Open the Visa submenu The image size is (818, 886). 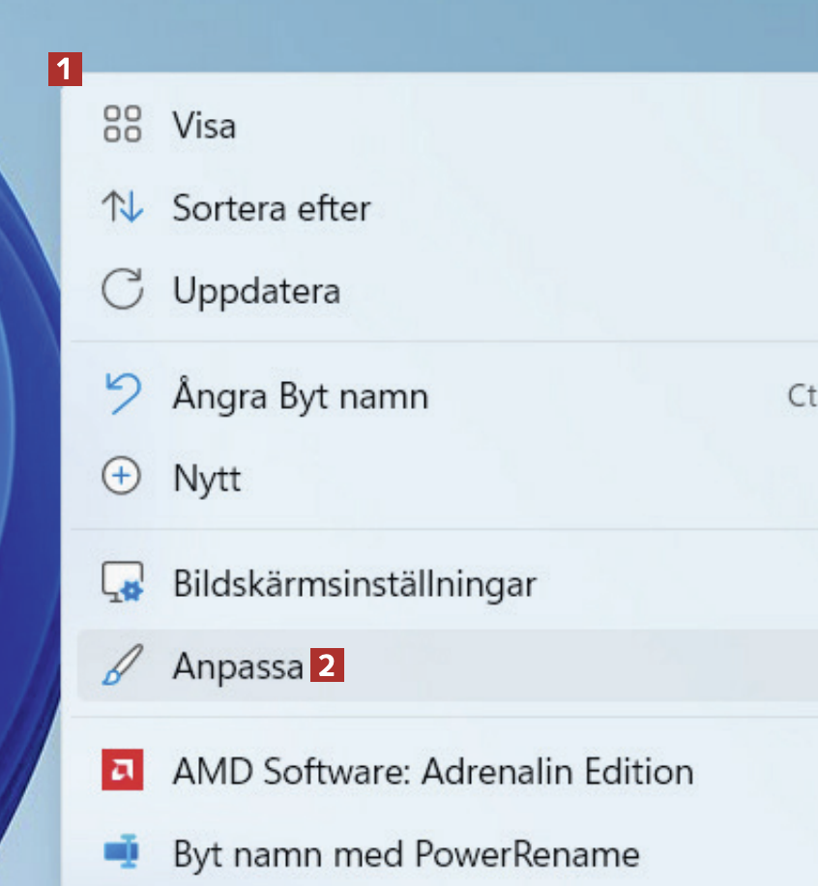pos(204,126)
